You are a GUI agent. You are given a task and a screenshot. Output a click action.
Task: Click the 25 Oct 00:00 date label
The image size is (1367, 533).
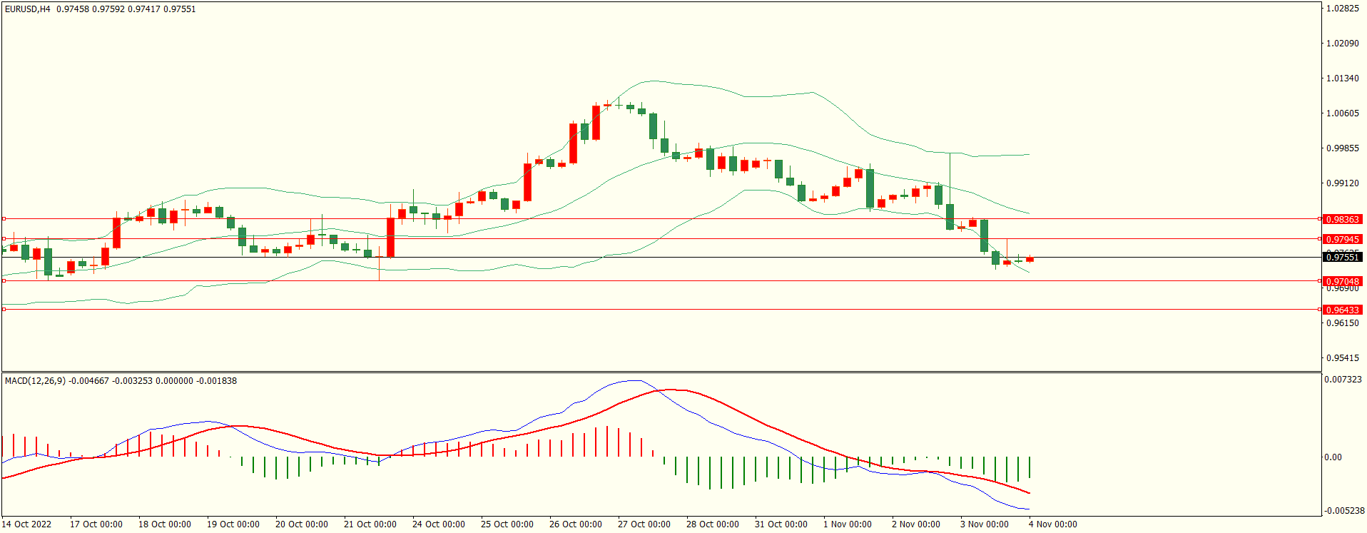point(507,524)
